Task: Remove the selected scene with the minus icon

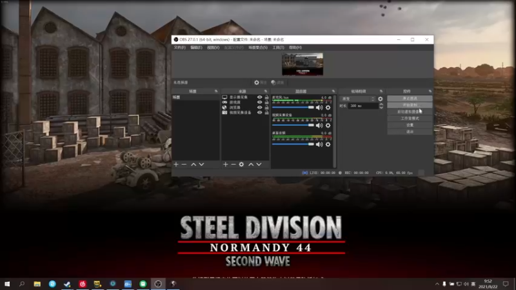Action: (184, 164)
